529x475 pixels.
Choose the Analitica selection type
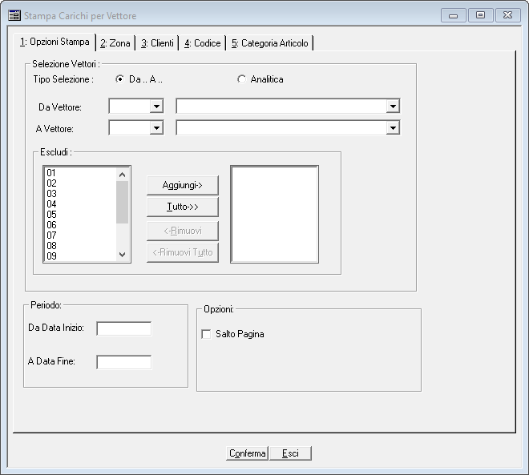tap(242, 79)
